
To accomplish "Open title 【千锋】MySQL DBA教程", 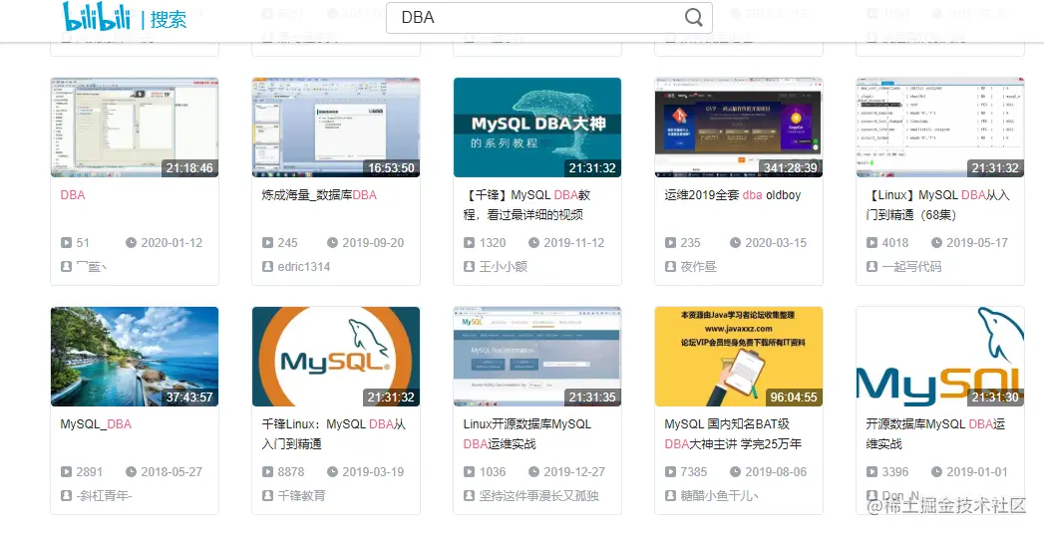I will (x=526, y=205).
